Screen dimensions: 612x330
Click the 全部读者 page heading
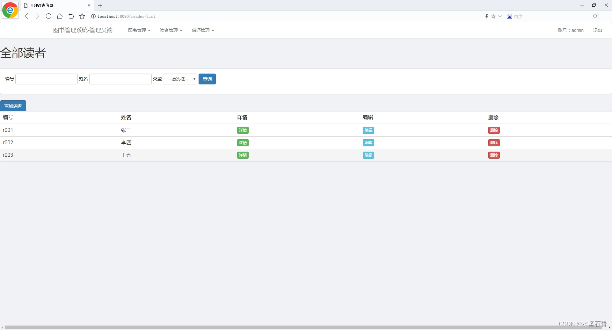[23, 53]
